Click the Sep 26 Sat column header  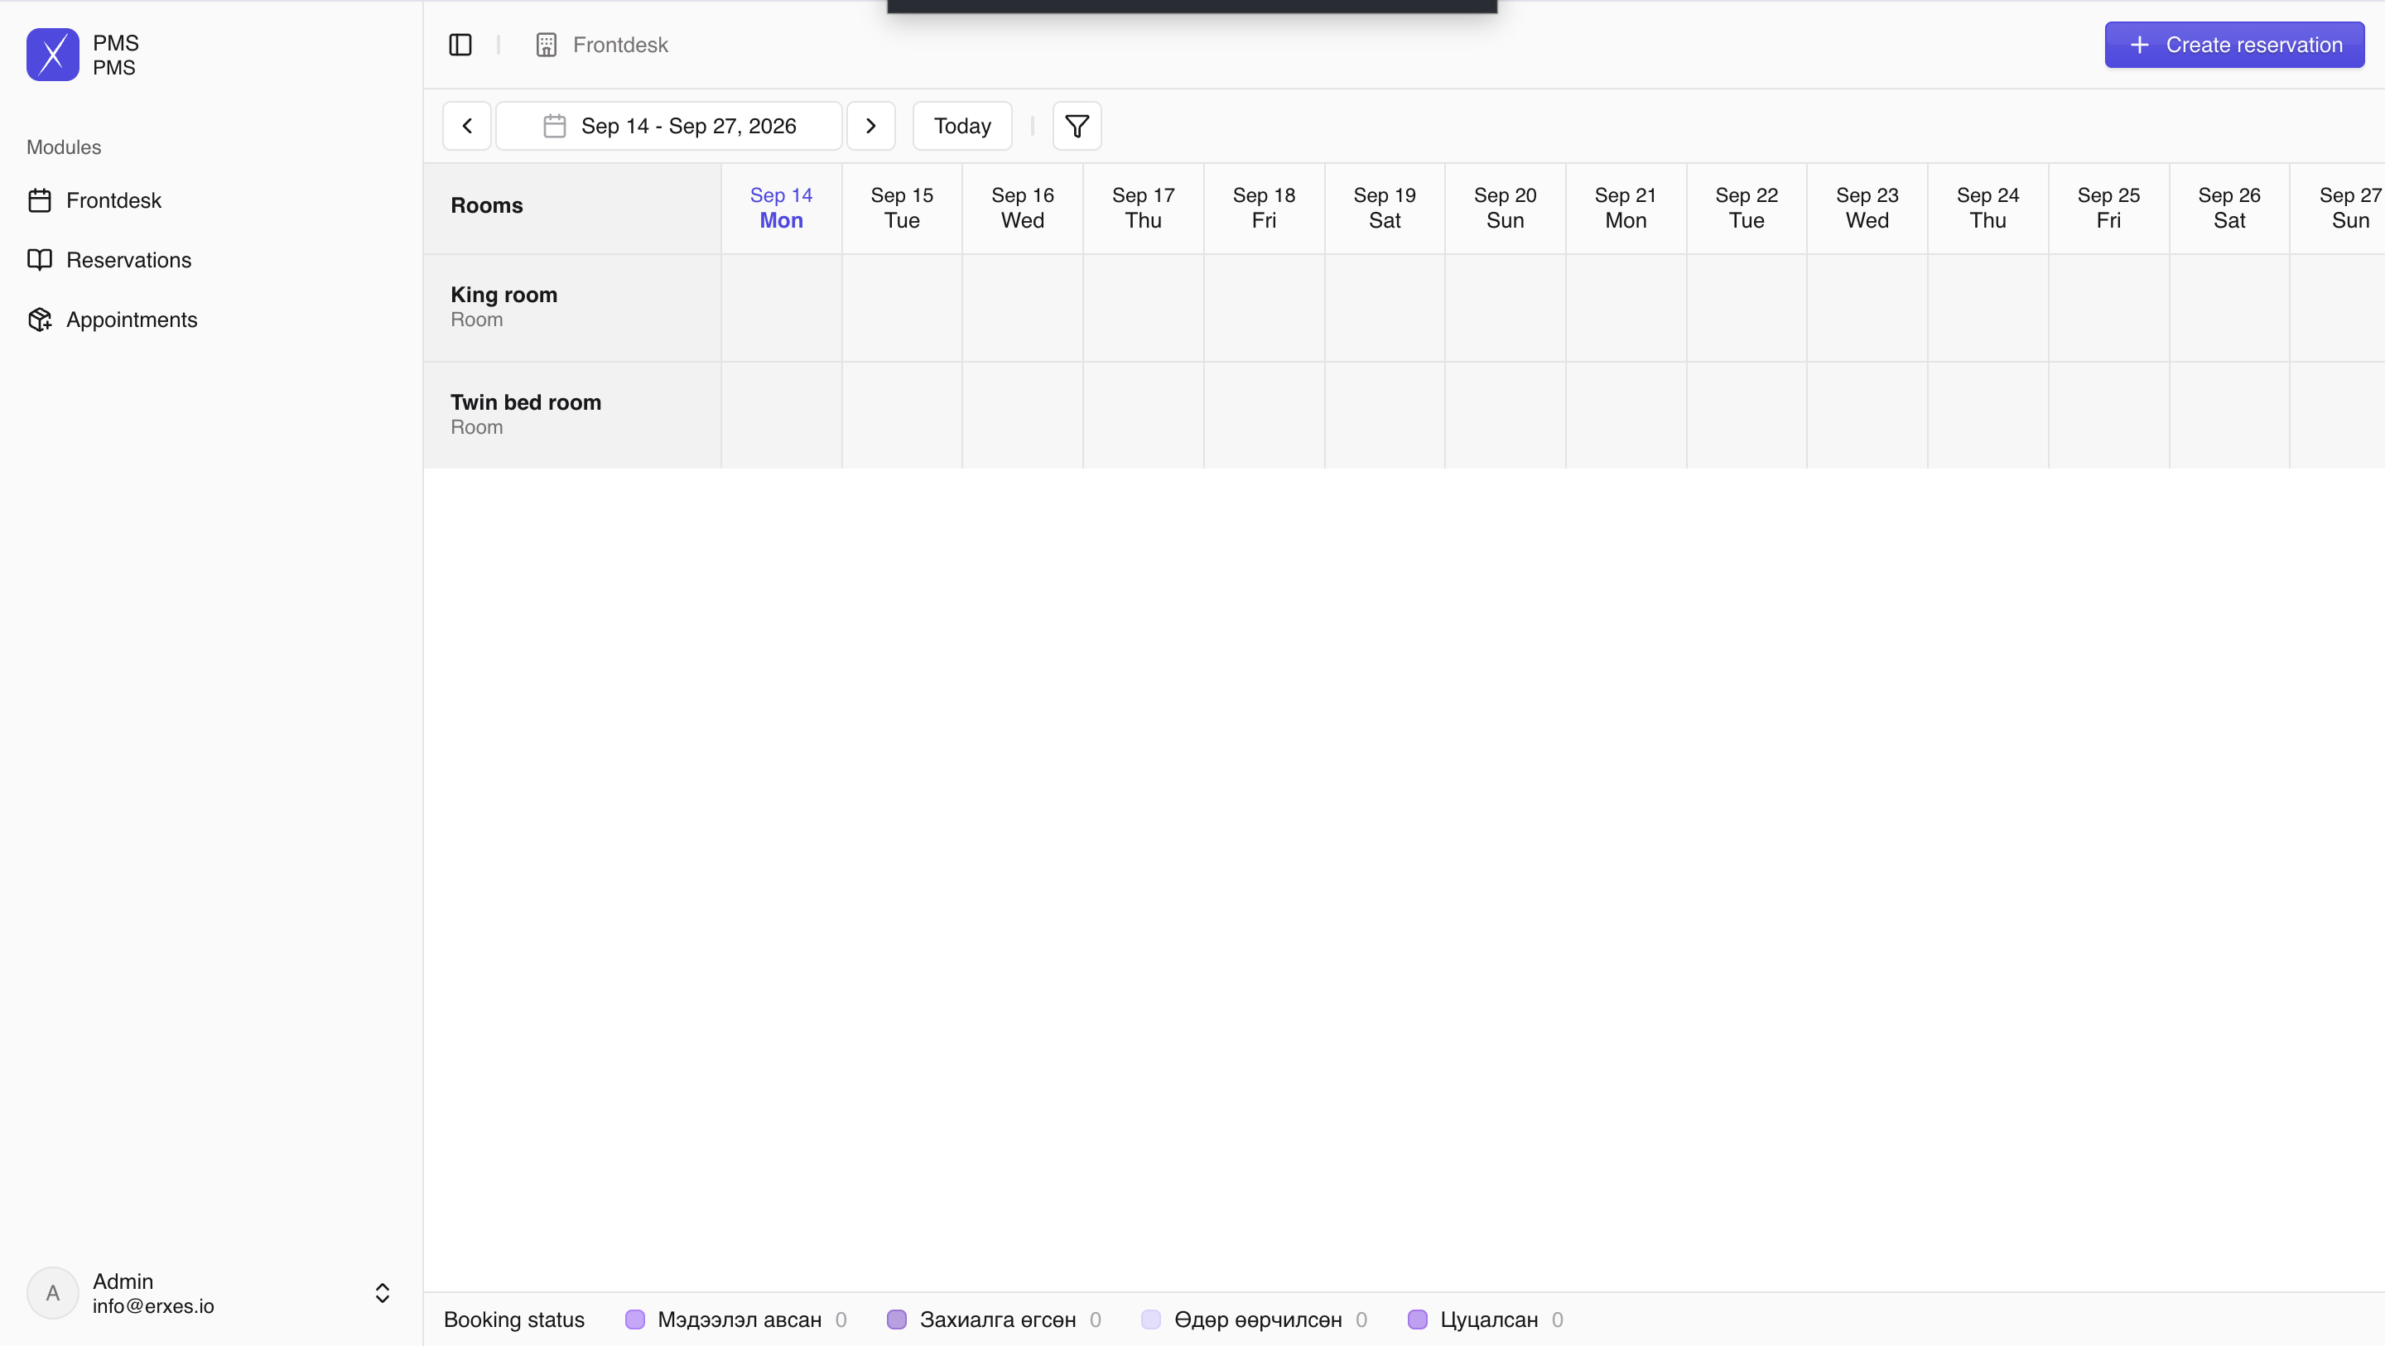point(2229,209)
